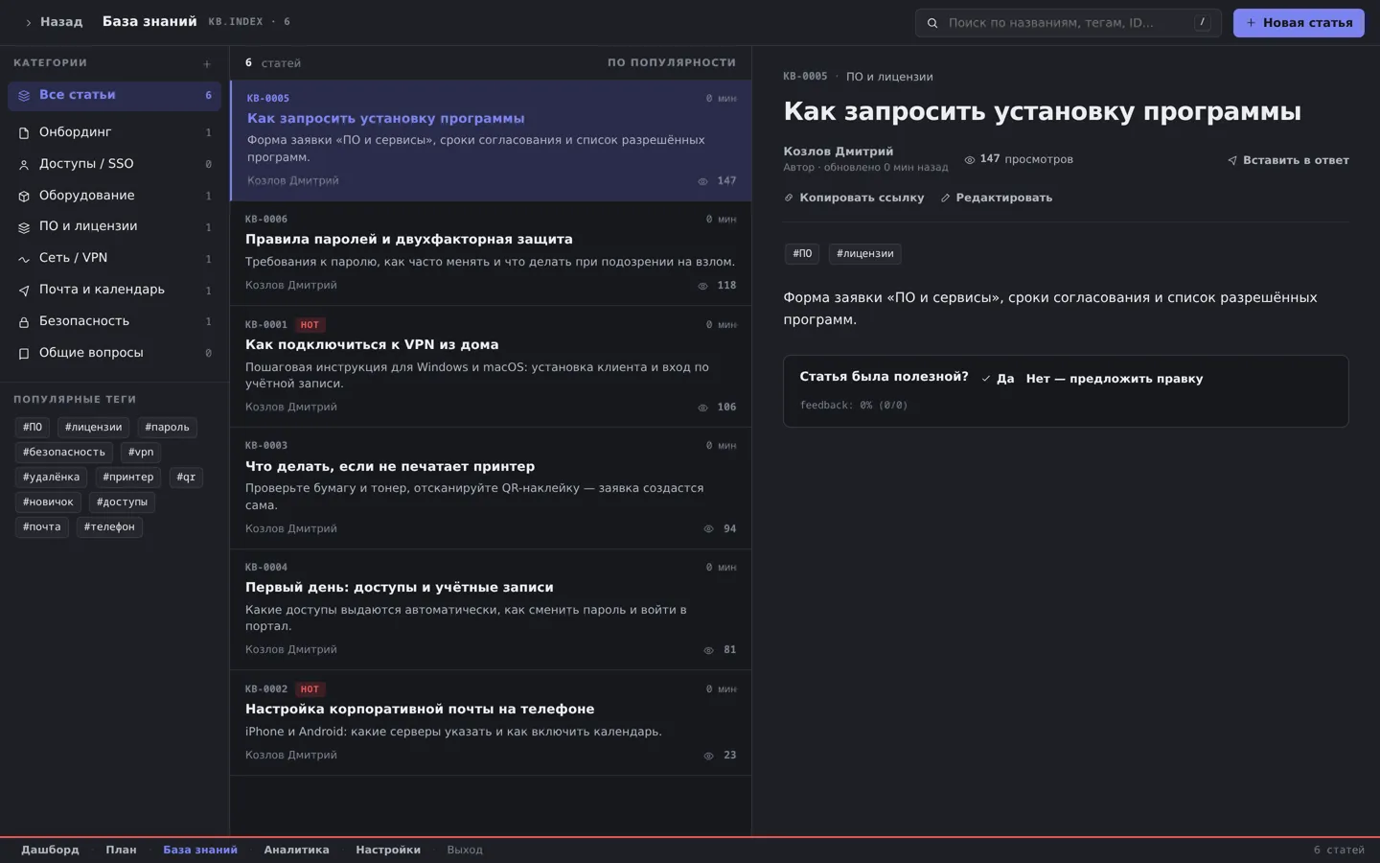Screen dimensions: 1380x863
Task: Click the search magnifier icon
Action: (932, 23)
